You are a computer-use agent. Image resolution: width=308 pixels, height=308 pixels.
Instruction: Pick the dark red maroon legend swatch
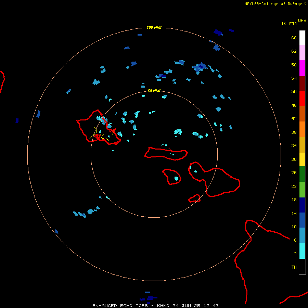(x=302, y=84)
